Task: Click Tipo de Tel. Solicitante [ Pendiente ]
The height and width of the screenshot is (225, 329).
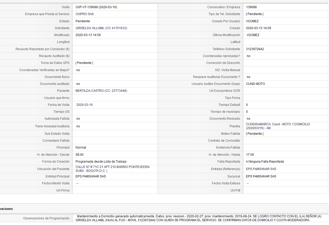Action: pyautogui.click(x=255, y=14)
